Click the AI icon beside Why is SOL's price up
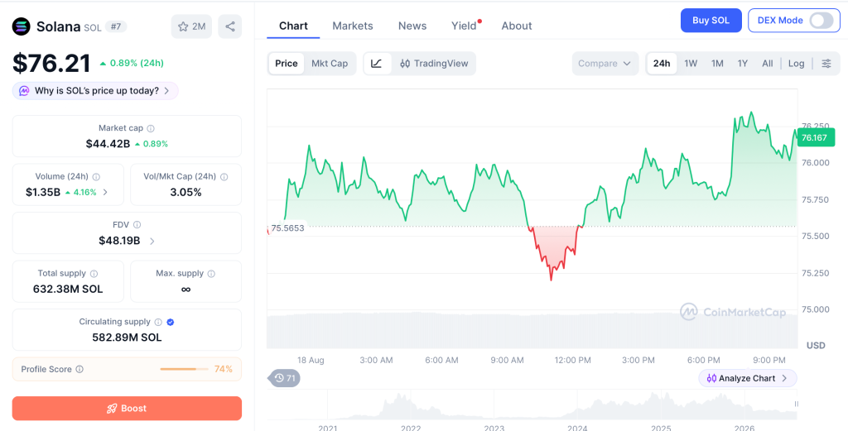 [24, 91]
